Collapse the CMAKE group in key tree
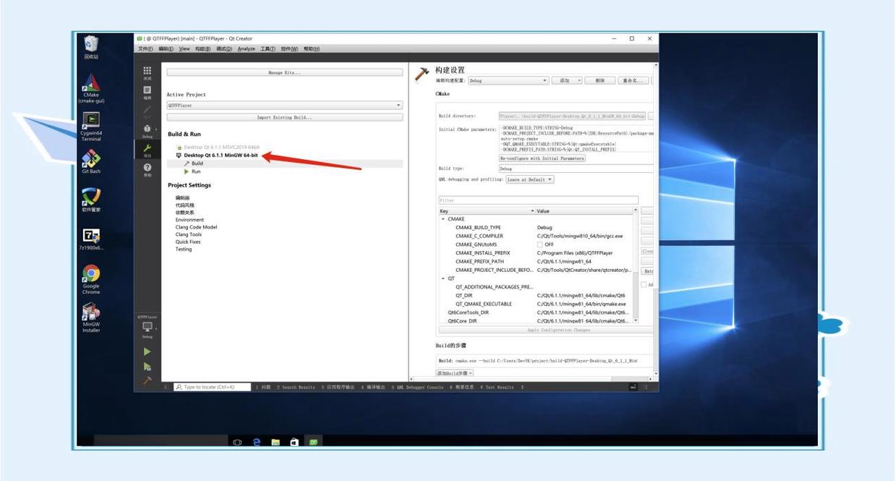Viewport: 896px width, 481px height. [443, 219]
